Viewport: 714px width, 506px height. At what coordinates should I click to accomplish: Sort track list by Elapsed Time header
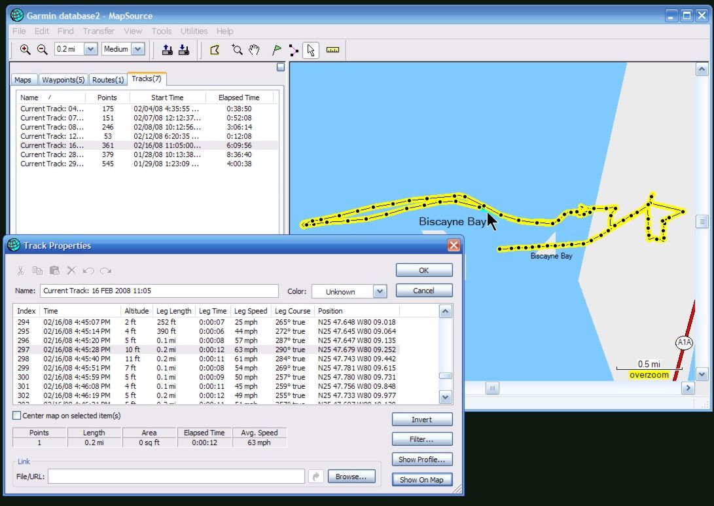tap(239, 98)
